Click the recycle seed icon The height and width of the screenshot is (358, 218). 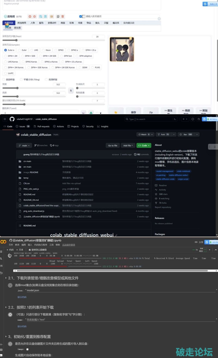point(91,113)
